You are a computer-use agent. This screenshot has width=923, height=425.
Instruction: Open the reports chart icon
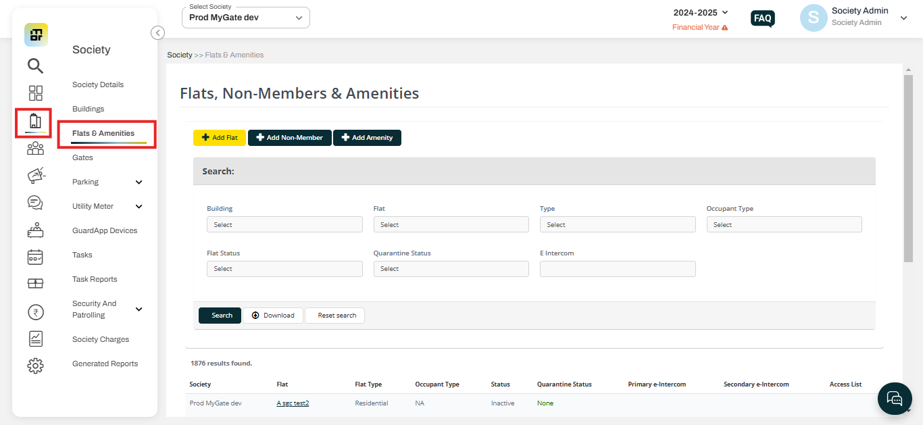(35, 339)
